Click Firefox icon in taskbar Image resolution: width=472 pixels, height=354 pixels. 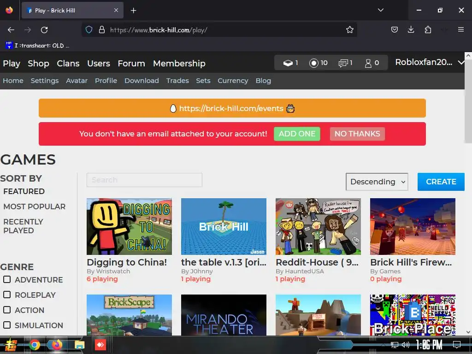point(57,345)
